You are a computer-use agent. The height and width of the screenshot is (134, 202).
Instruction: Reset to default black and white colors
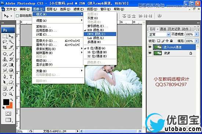[x=4, y=108]
